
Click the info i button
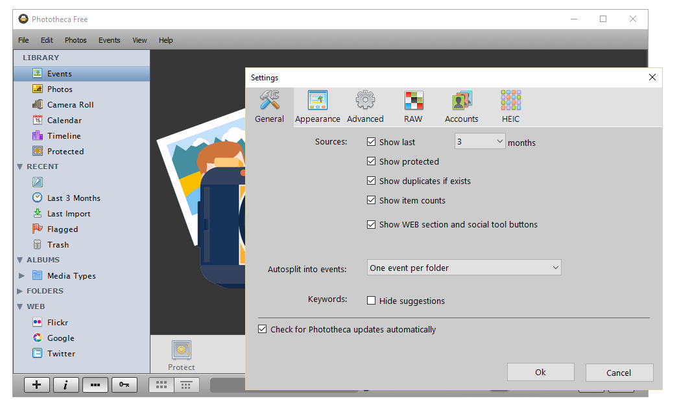[x=66, y=385]
